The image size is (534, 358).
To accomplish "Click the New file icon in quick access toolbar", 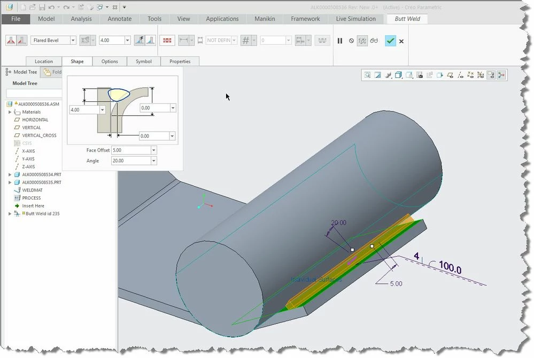I will (23, 7).
